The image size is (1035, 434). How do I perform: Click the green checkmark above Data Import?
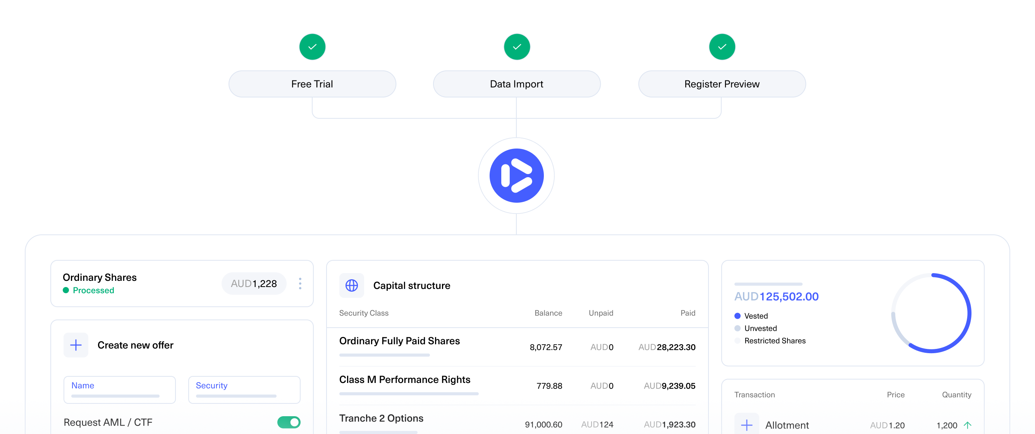pyautogui.click(x=517, y=47)
